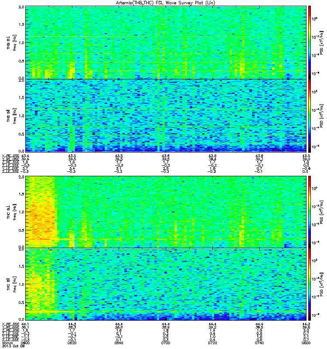Viewport: 327px width, 349px height.
Task: Click the 'hhmm' row label at the bottom left
Action: click(x=7, y=343)
